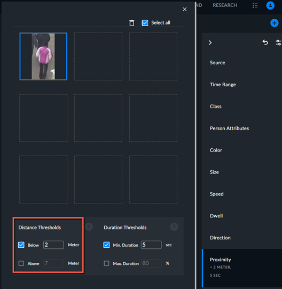Toggle the Min. Duration checkbox
Image resolution: width=282 pixels, height=289 pixels.
coord(106,245)
